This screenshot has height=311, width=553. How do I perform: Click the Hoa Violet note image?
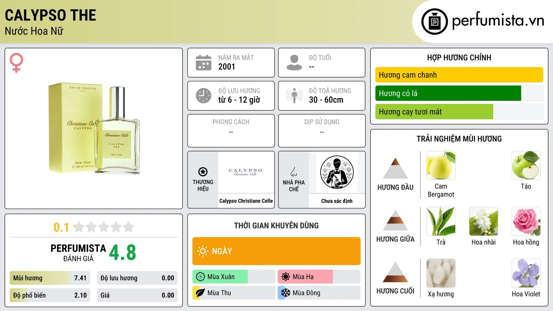click(526, 273)
